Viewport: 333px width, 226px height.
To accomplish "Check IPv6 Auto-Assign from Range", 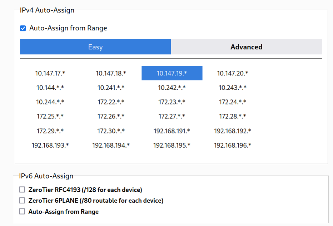I will (22, 211).
